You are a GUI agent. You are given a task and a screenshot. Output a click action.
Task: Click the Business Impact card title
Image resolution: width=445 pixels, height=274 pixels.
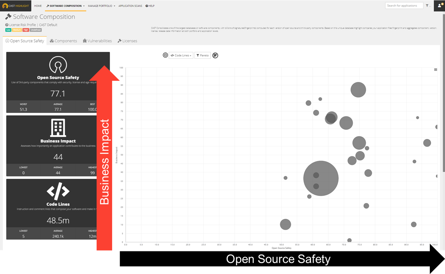coord(58,141)
